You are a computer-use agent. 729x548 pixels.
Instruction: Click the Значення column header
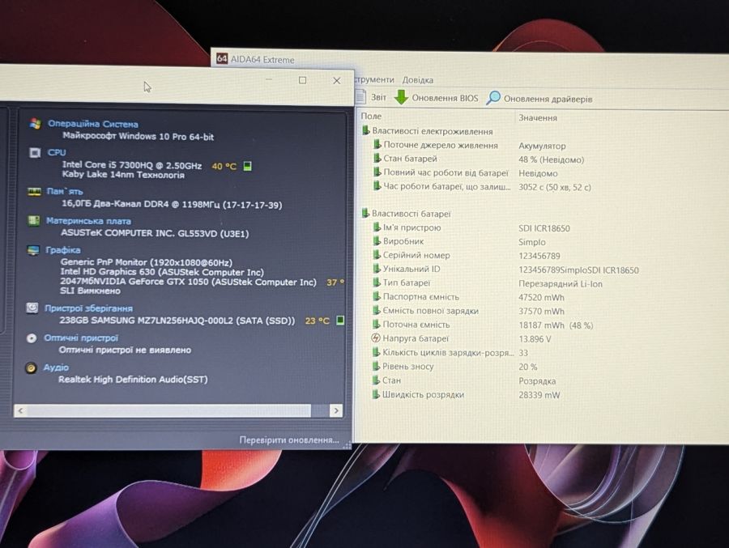[x=538, y=117]
